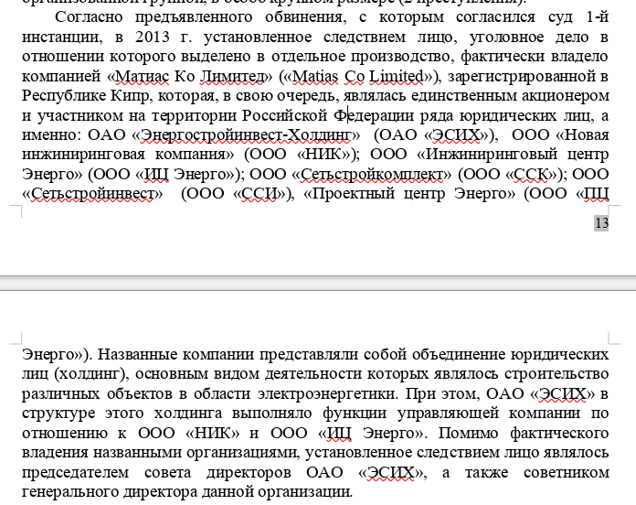Click the word «Российской»
Screen dimensions: 636x505
pos(285,115)
